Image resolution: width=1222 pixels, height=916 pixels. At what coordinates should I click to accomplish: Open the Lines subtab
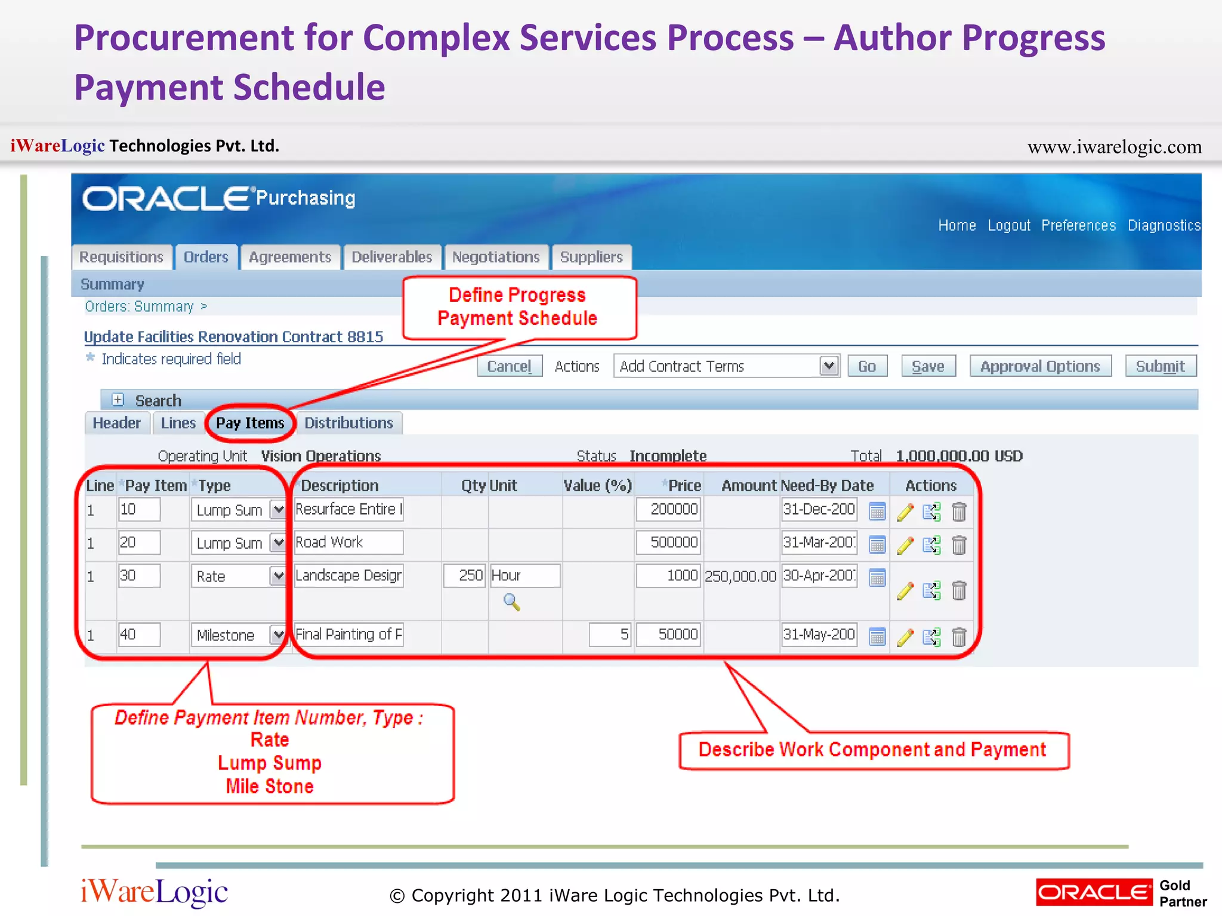pos(178,423)
